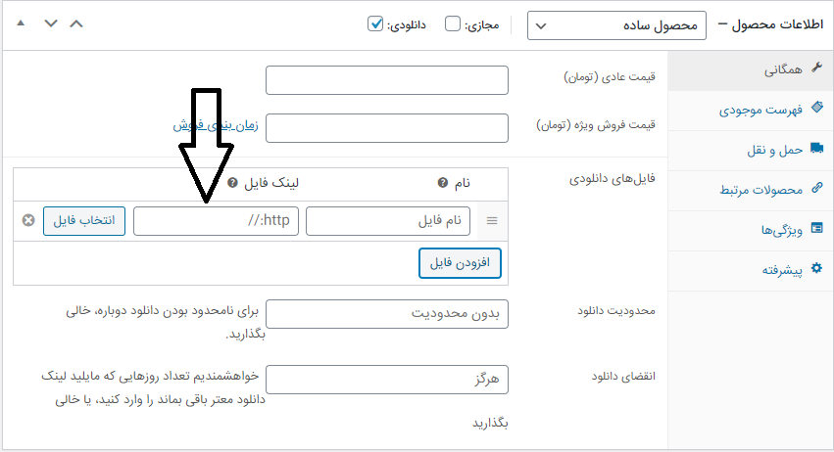The image size is (834, 452).
Task: Click the drag handle of file row
Action: 492,220
